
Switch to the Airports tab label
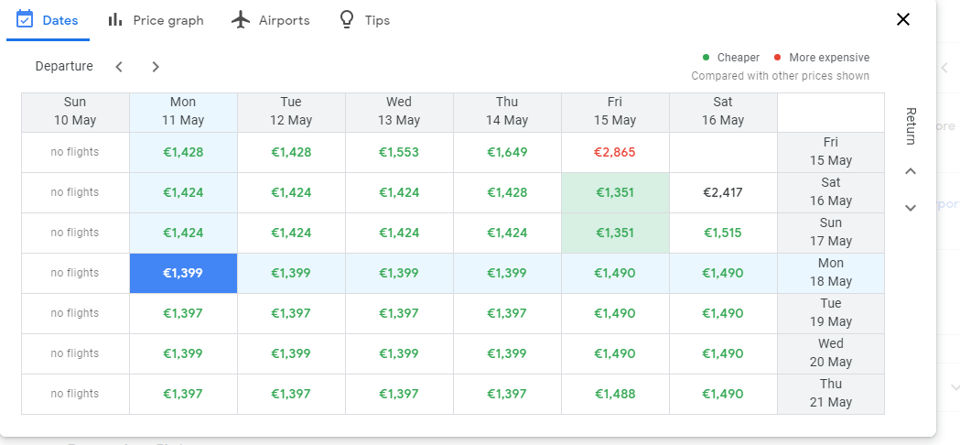tap(284, 20)
